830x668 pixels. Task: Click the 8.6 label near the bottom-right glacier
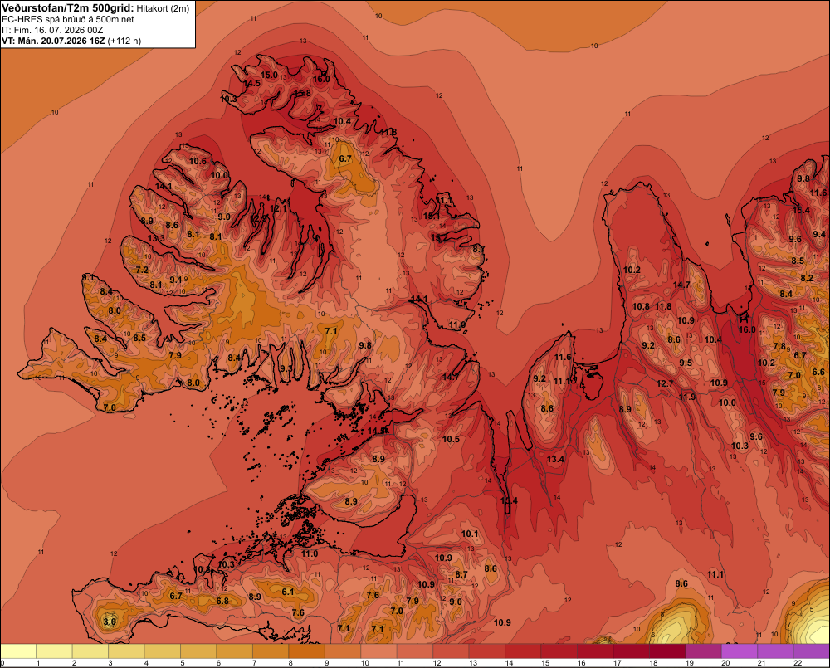click(681, 583)
